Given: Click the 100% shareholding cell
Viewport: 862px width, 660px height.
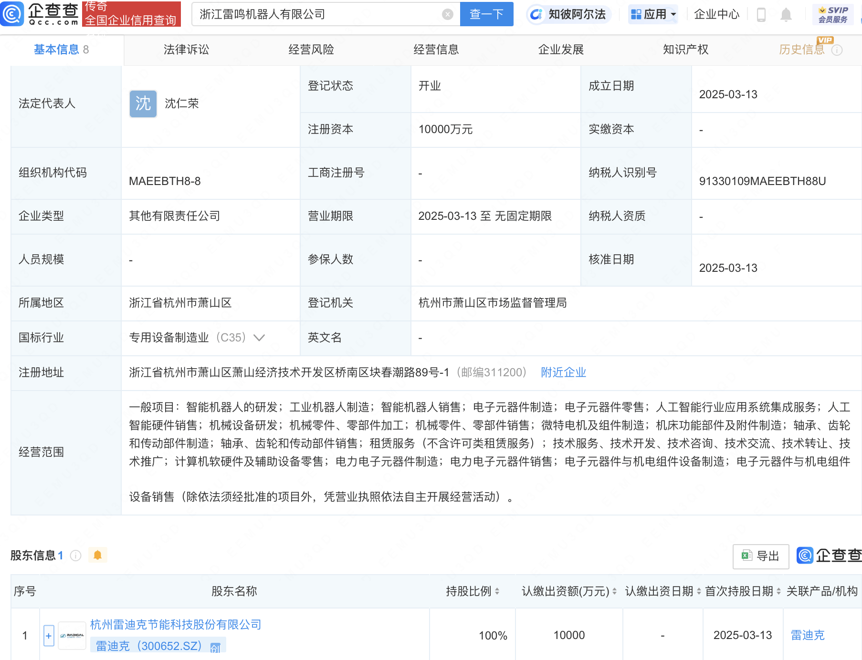Looking at the screenshot, I should [x=493, y=635].
